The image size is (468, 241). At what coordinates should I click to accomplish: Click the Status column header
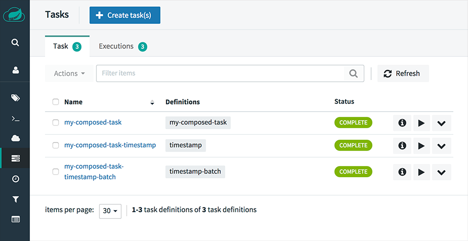pyautogui.click(x=344, y=102)
